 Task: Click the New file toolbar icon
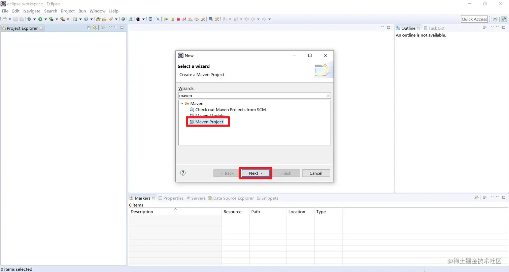4,19
